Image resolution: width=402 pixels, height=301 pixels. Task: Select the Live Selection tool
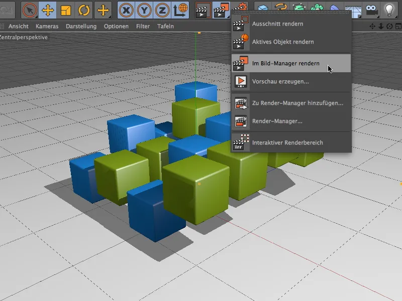click(29, 8)
